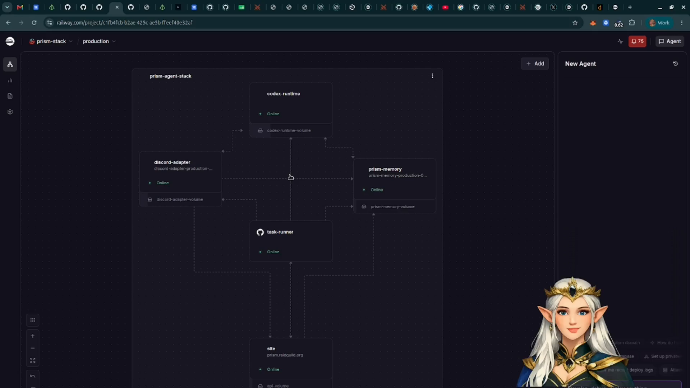This screenshot has width=690, height=388.
Task: Open the Observability chart sidebar icon
Action: (10, 80)
